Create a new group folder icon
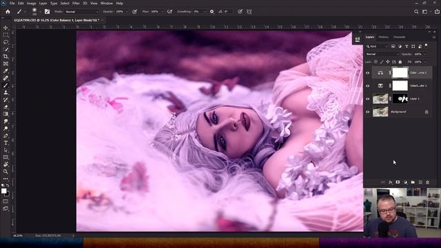Screen dimensions: 441x248 click(x=413, y=182)
